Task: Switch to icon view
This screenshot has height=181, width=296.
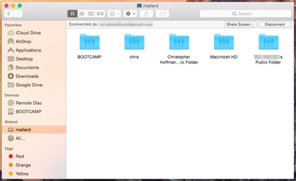Action: pyautogui.click(x=72, y=14)
